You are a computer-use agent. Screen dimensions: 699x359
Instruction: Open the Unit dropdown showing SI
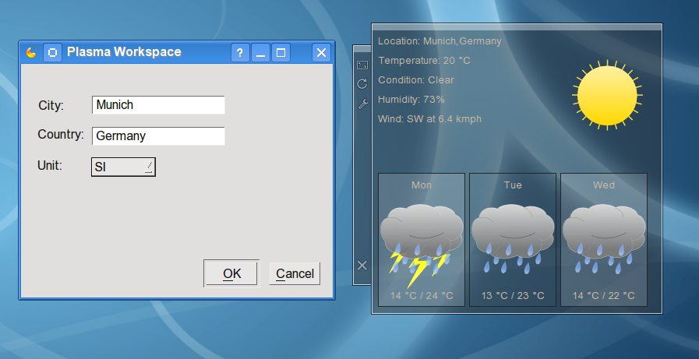click(x=123, y=167)
